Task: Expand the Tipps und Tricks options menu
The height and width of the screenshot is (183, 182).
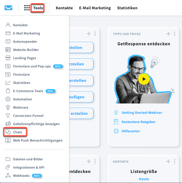Action: pos(175,34)
